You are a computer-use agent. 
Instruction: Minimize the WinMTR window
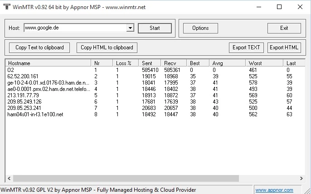(x=259, y=7)
